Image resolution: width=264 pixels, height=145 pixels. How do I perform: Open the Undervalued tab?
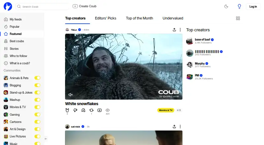point(173,18)
